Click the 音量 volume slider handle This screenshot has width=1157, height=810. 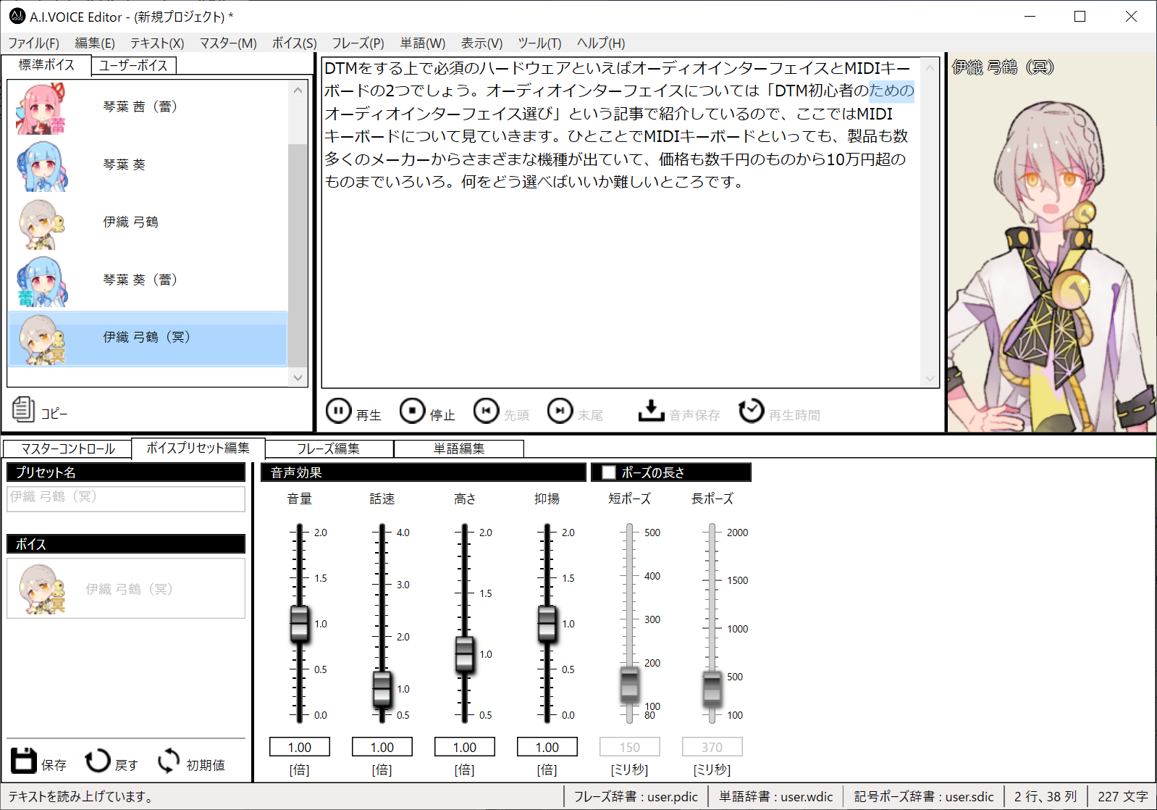pos(299,624)
